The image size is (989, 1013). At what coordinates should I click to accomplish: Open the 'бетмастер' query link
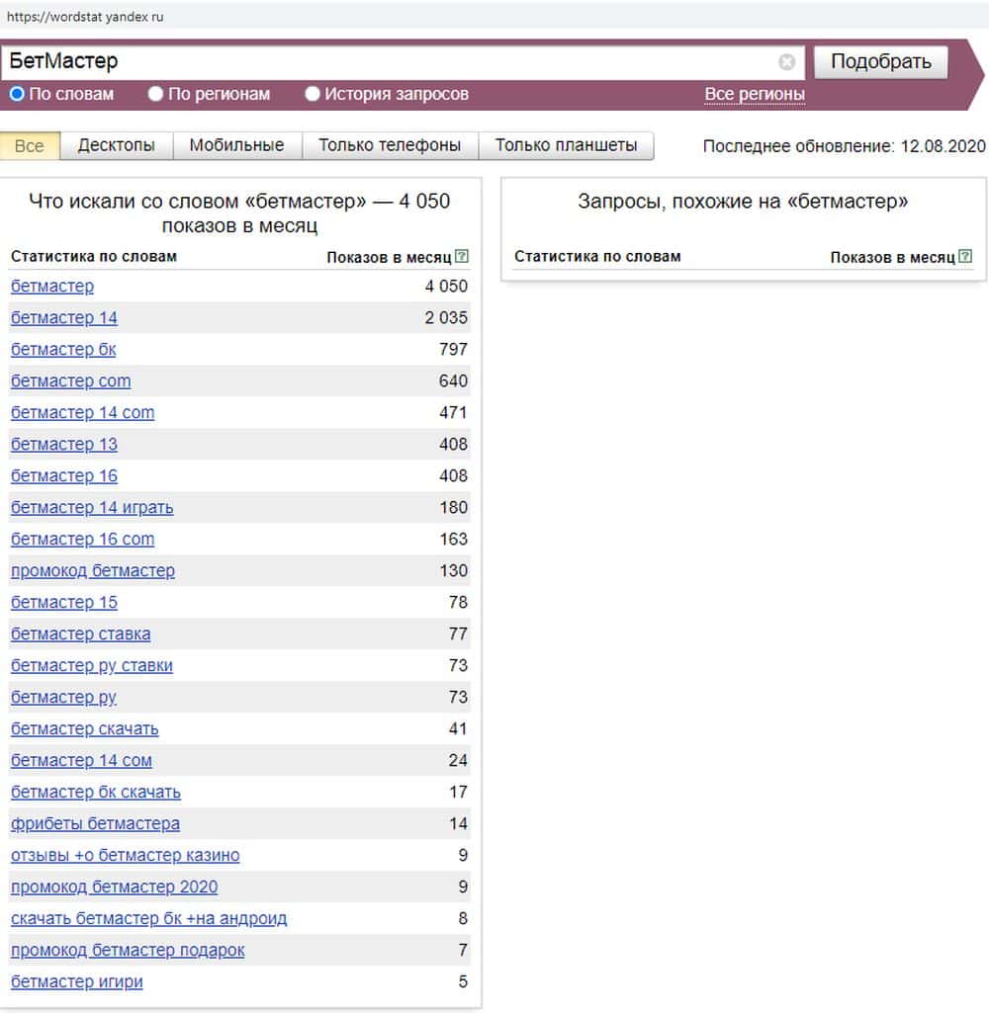pos(52,287)
